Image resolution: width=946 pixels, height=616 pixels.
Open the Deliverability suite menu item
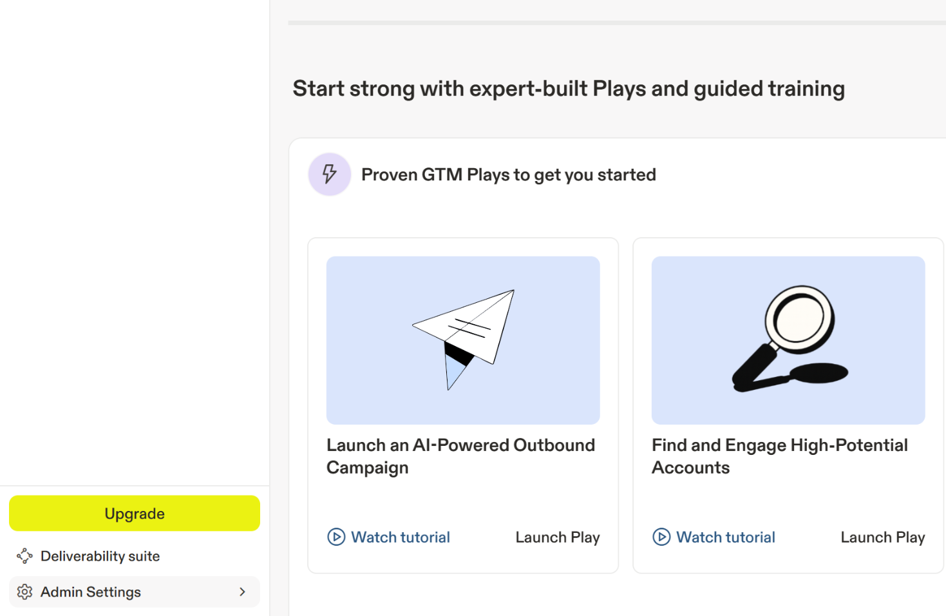[x=100, y=556]
